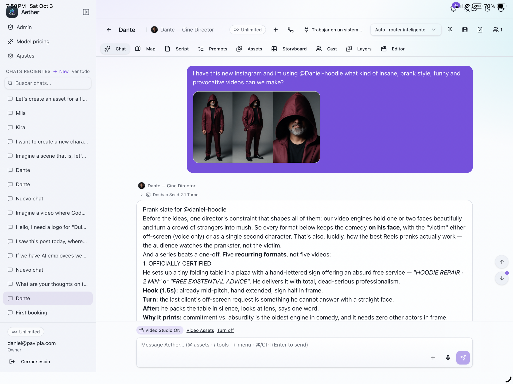This screenshot has height=384, width=513.
Task: Click Ver todo to see all chats
Action: click(80, 71)
